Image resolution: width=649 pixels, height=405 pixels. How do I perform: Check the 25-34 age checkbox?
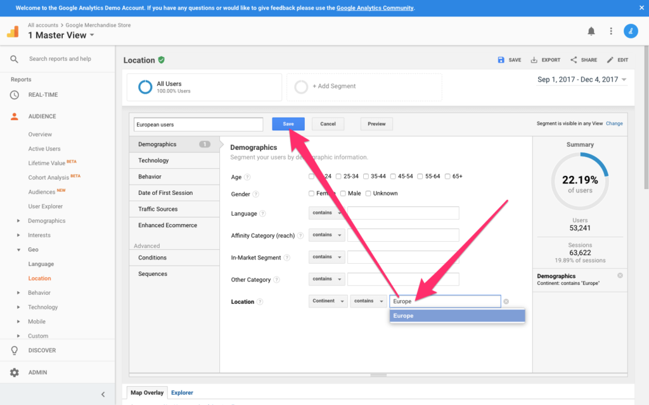point(339,176)
